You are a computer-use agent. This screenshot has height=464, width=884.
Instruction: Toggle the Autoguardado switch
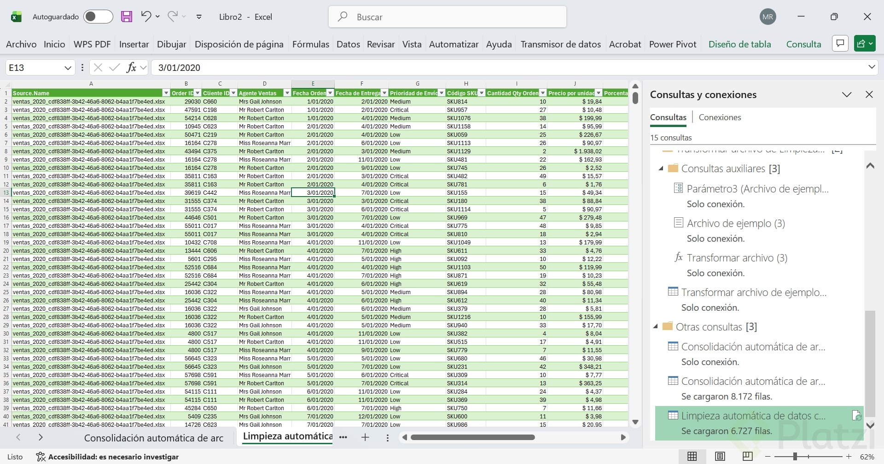click(x=98, y=17)
